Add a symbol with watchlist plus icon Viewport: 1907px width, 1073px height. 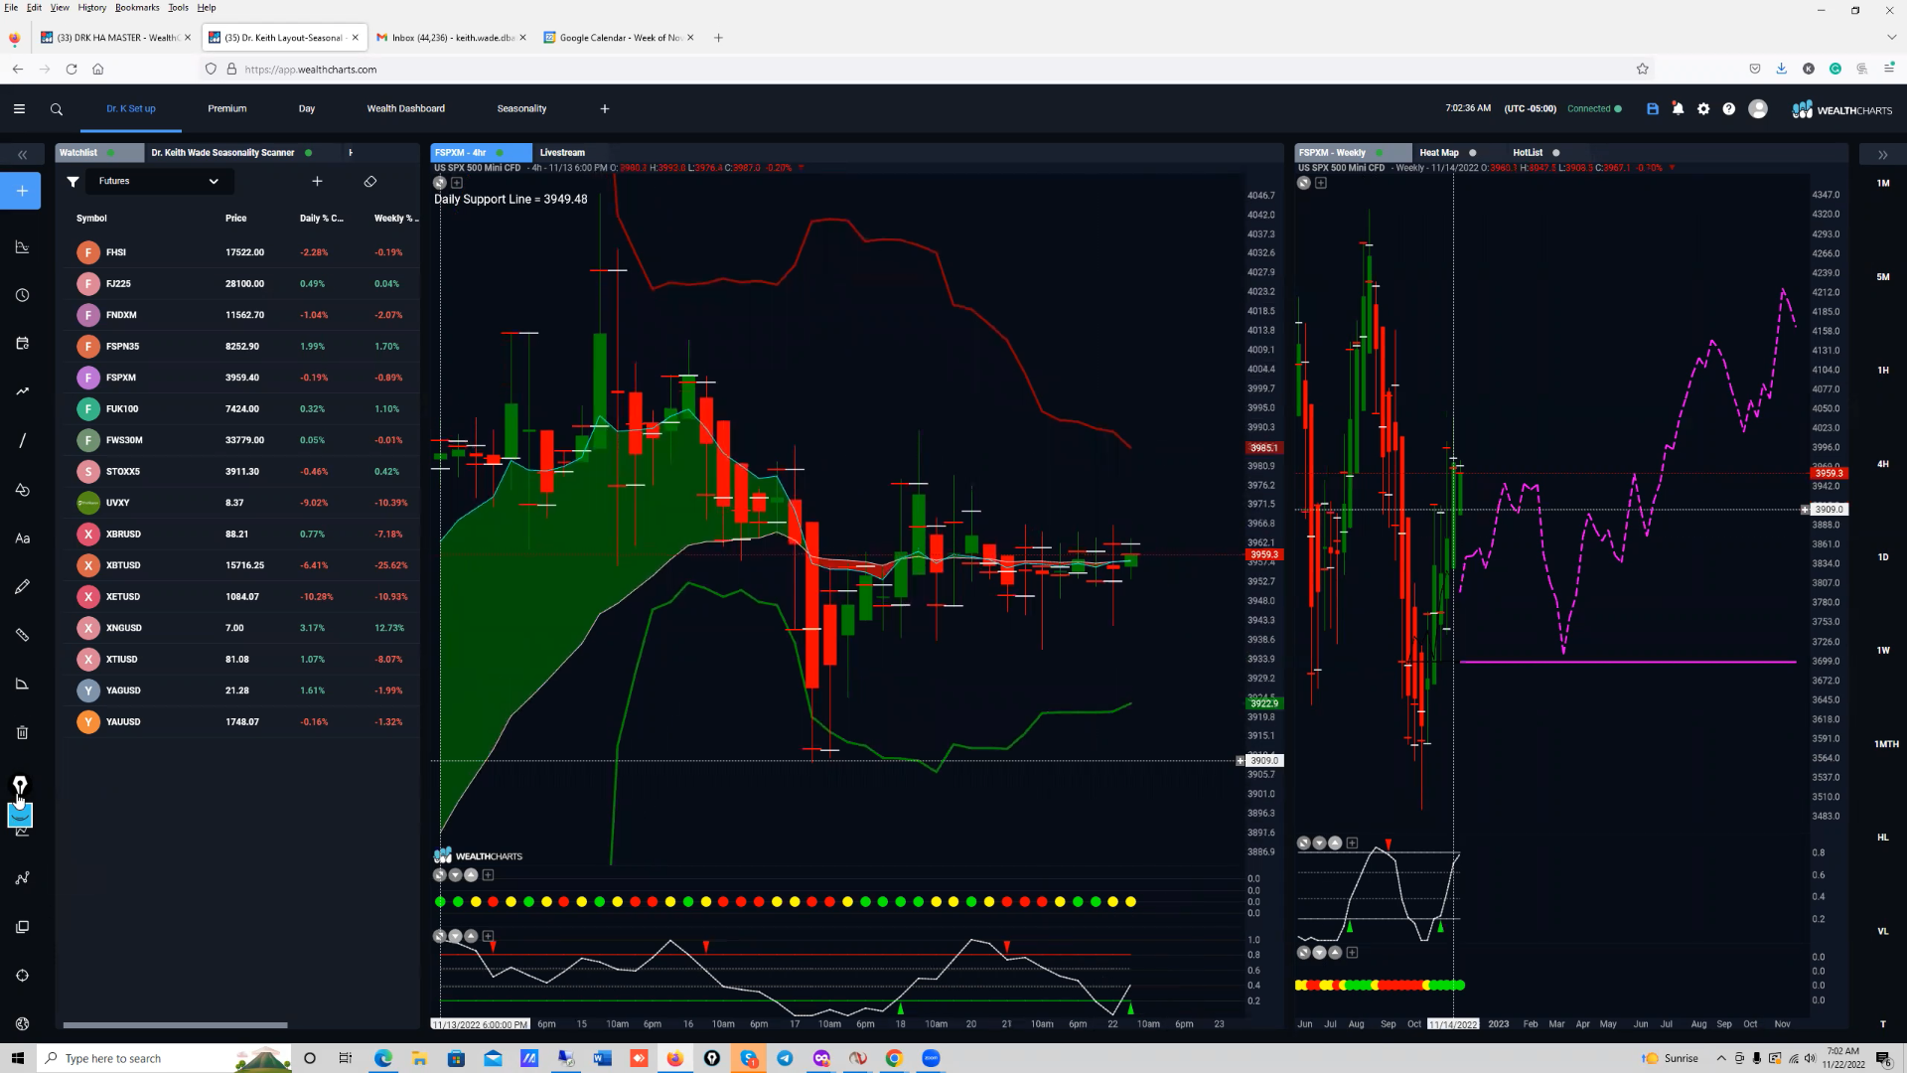[x=317, y=181]
